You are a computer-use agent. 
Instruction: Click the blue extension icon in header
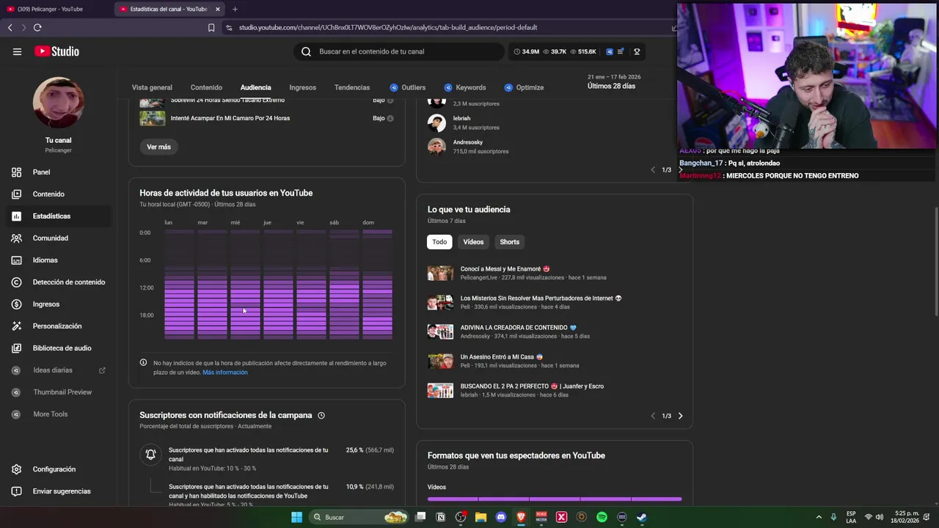click(610, 51)
